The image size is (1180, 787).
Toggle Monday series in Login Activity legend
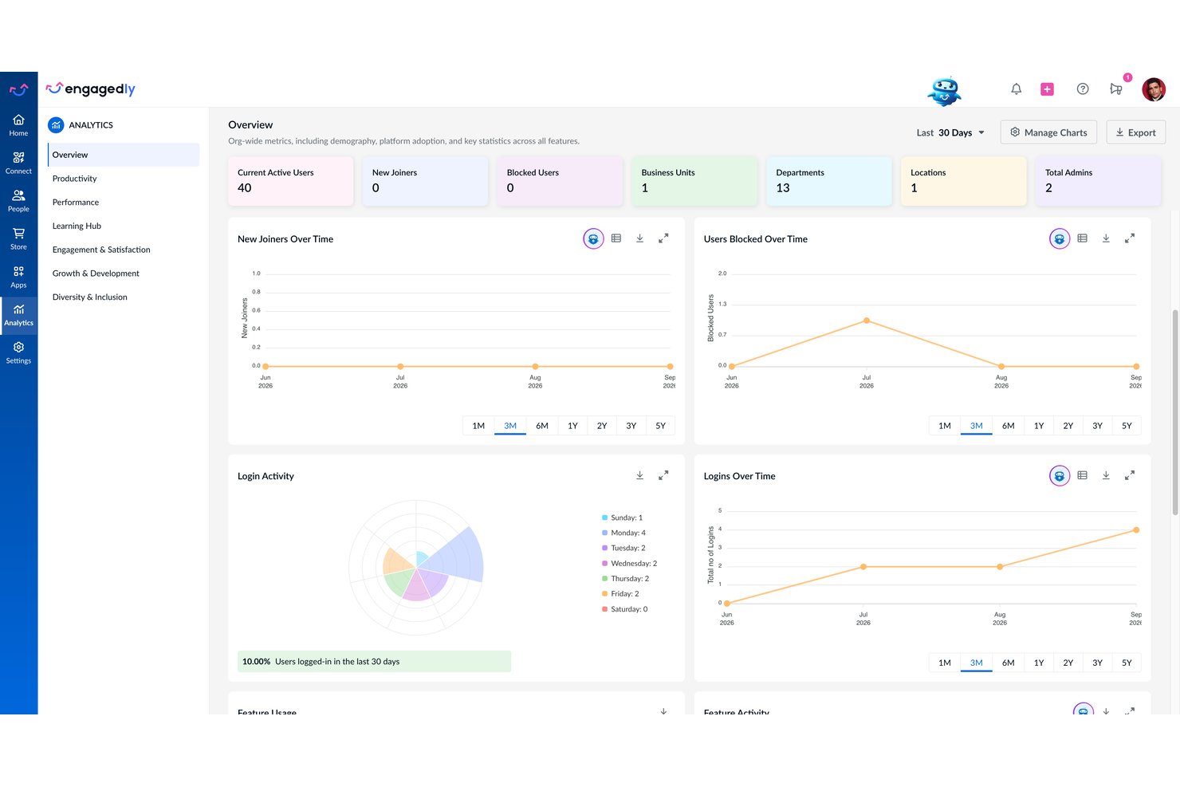click(x=623, y=533)
